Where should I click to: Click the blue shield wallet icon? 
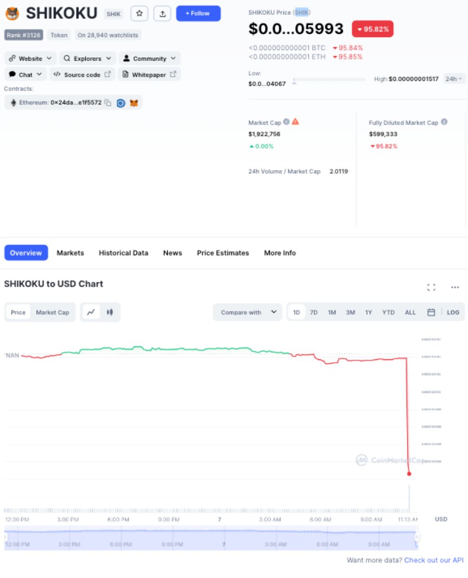[121, 103]
